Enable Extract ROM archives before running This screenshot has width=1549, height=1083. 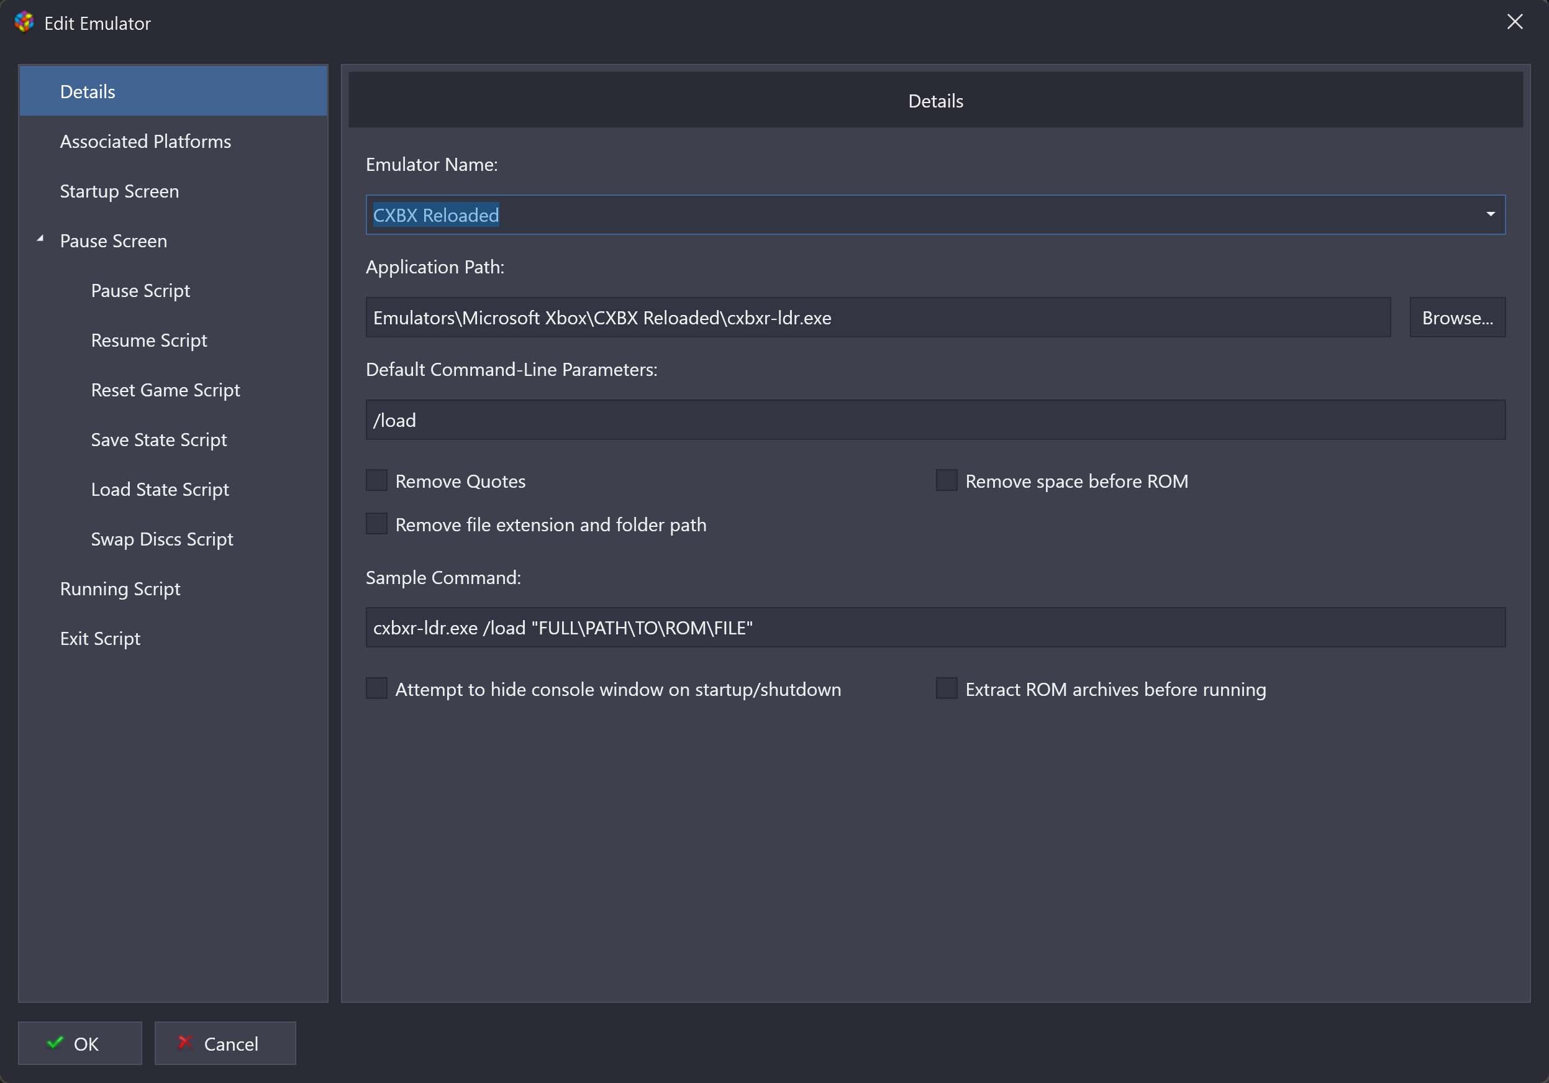pyautogui.click(x=946, y=688)
